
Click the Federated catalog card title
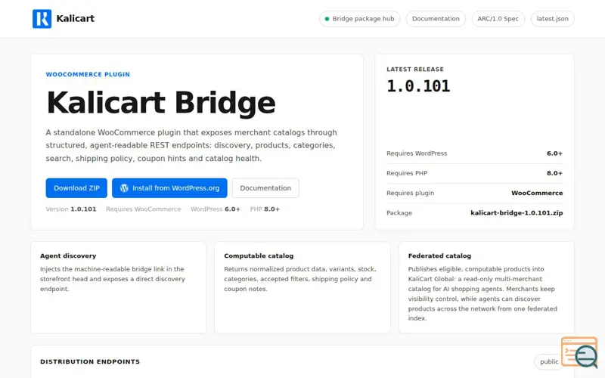point(439,256)
